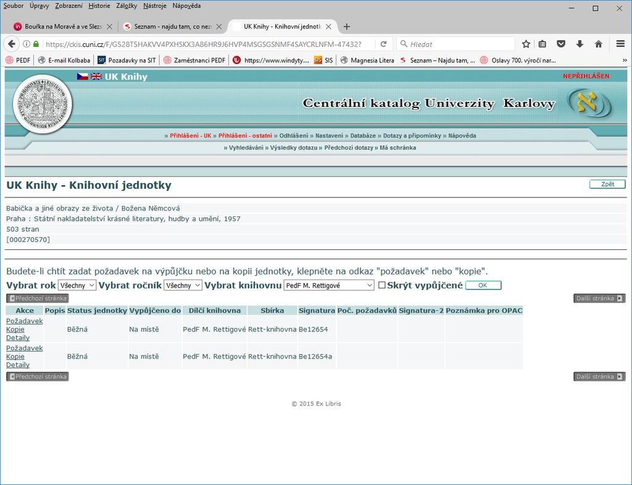Open the Nápověda menu
The image size is (632, 485).
pos(186,6)
